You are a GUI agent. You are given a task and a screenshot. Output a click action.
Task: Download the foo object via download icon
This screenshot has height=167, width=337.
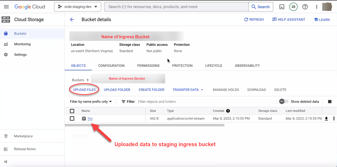(x=326, y=118)
